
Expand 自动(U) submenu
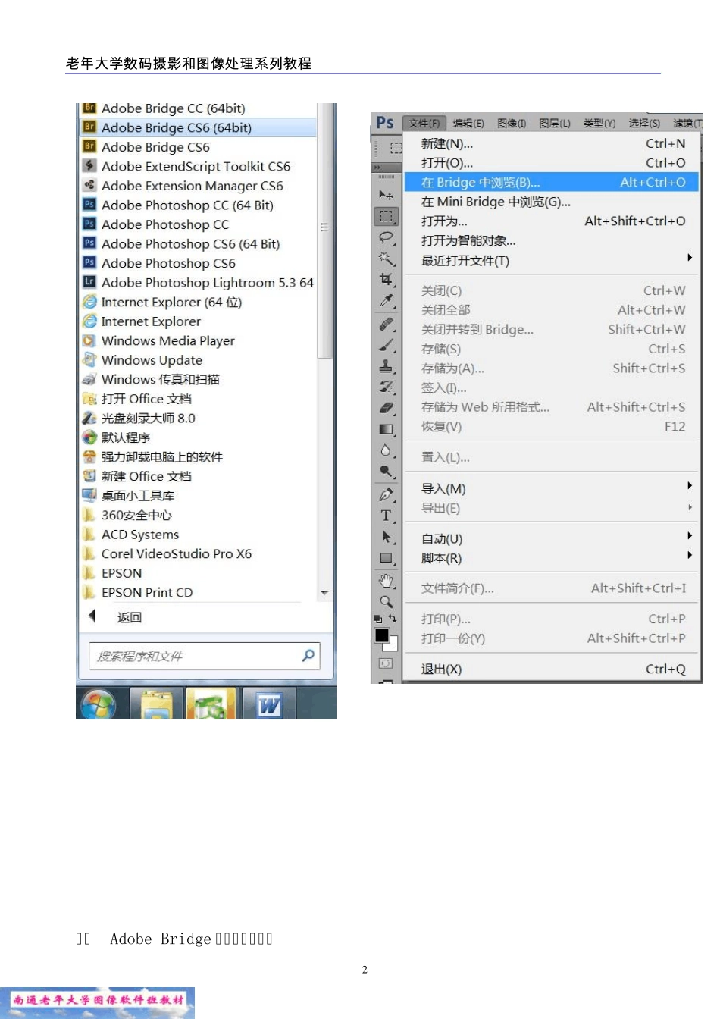(x=689, y=535)
